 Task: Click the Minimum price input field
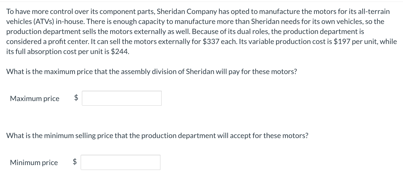121,162
